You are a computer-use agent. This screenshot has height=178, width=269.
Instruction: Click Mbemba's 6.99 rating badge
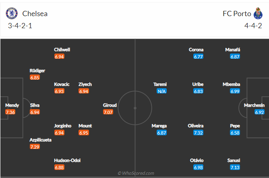pos(235,91)
